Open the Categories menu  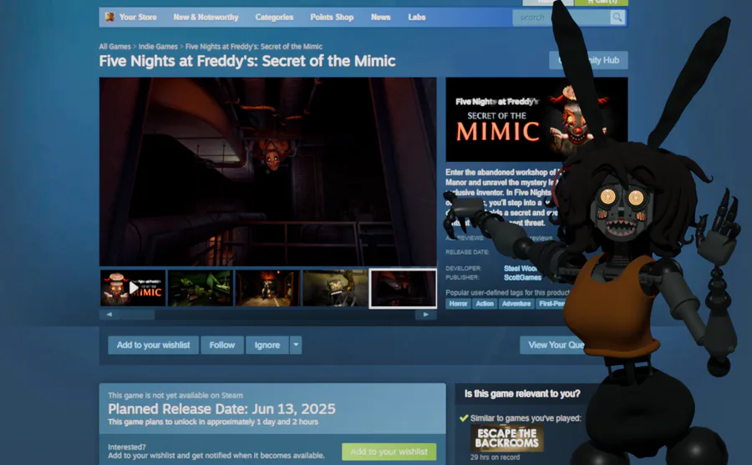[274, 18]
